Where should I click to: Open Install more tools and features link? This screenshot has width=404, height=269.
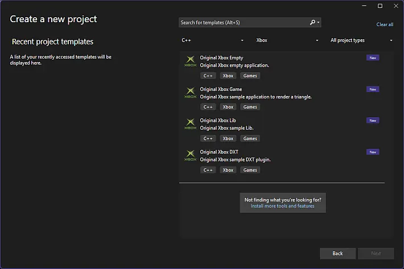click(282, 206)
